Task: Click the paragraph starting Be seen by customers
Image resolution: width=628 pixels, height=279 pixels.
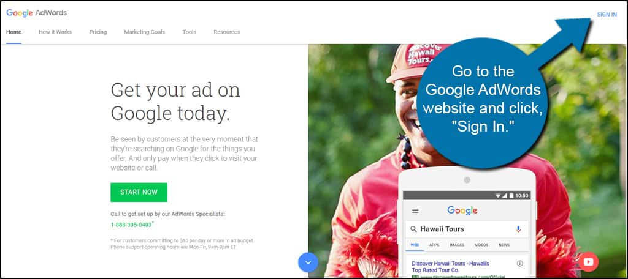Action: tap(184, 154)
